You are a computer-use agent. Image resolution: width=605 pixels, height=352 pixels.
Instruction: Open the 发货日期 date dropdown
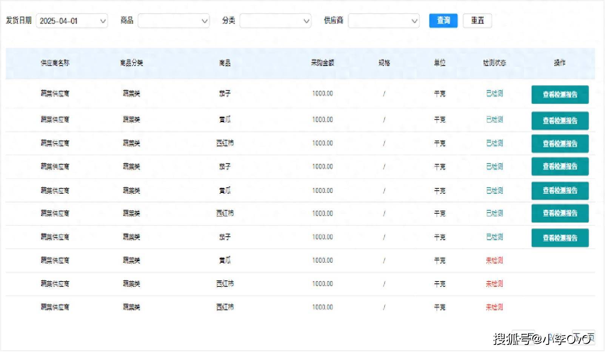(72, 21)
